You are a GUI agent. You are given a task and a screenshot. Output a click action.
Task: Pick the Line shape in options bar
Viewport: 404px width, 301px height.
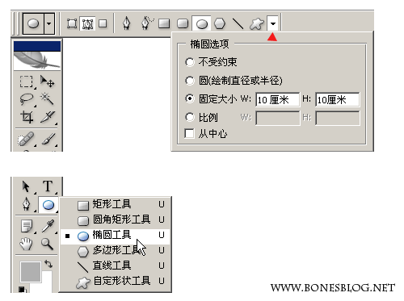238,23
